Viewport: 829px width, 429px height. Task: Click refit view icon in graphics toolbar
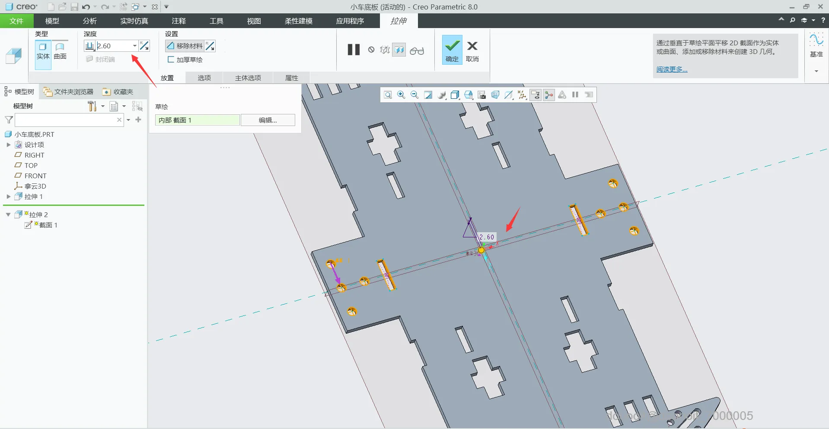(388, 95)
